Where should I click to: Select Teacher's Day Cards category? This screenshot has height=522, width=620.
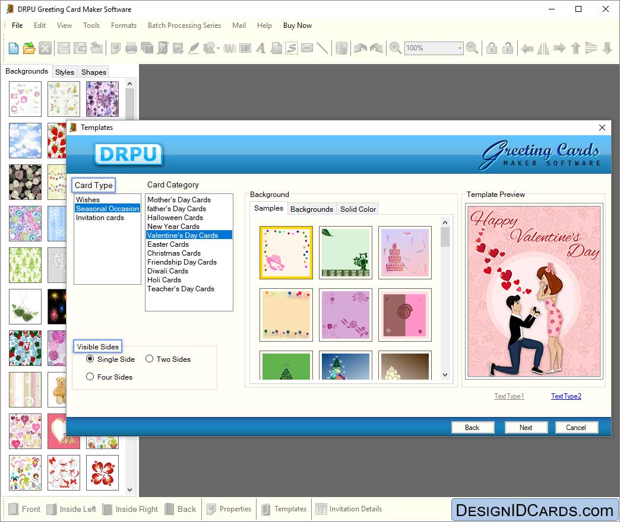[x=189, y=289]
